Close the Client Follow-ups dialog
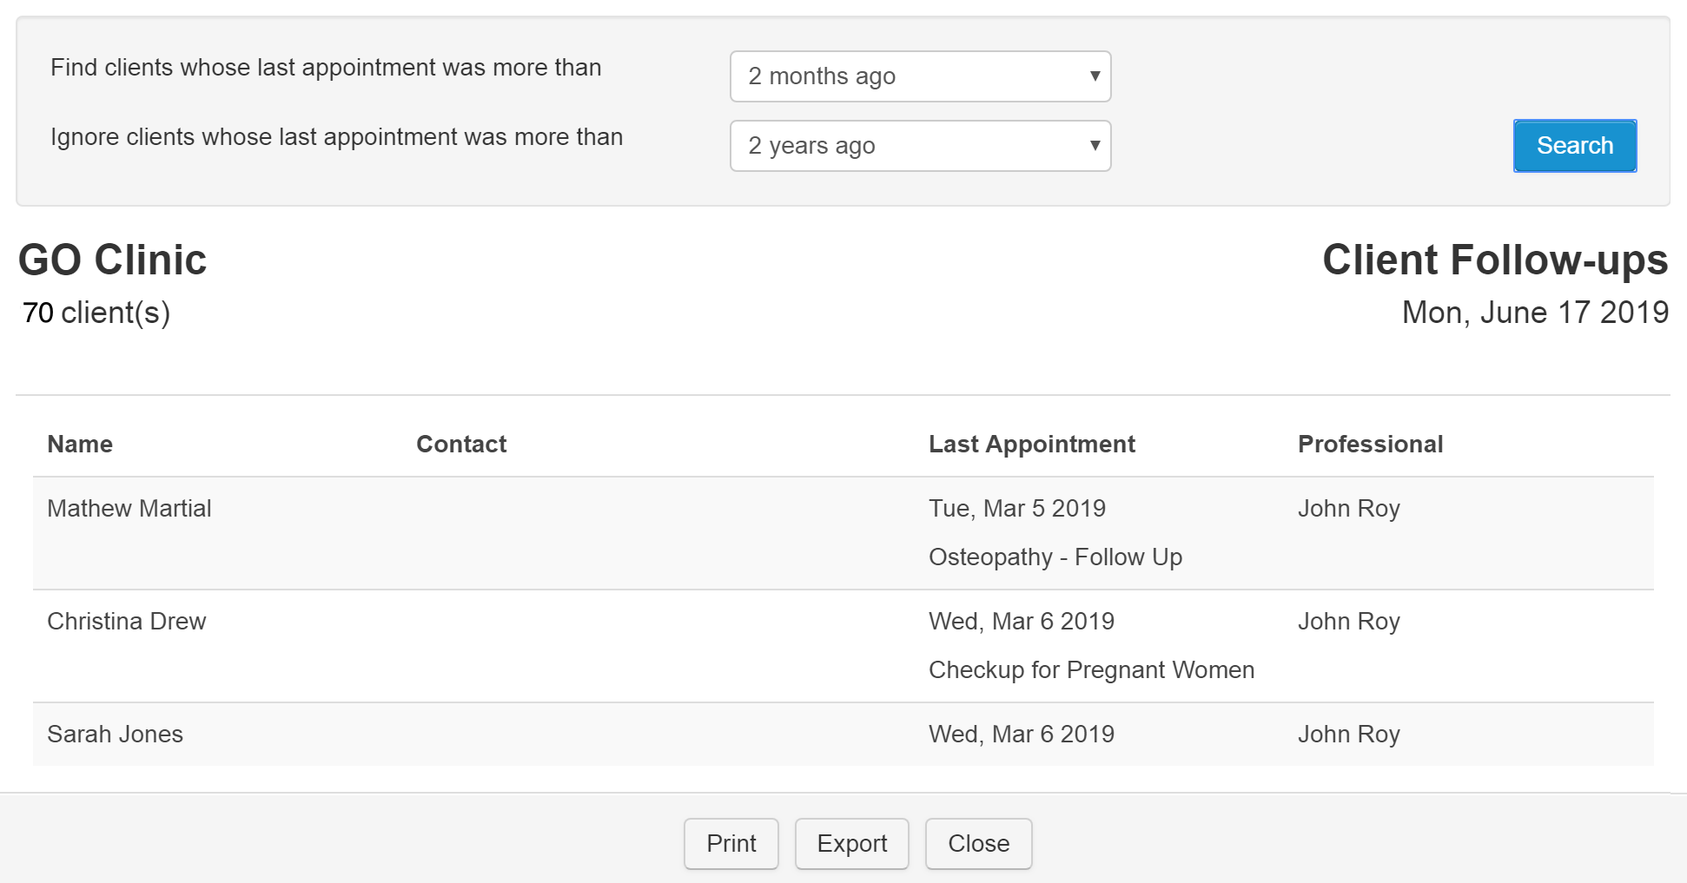 click(x=979, y=843)
